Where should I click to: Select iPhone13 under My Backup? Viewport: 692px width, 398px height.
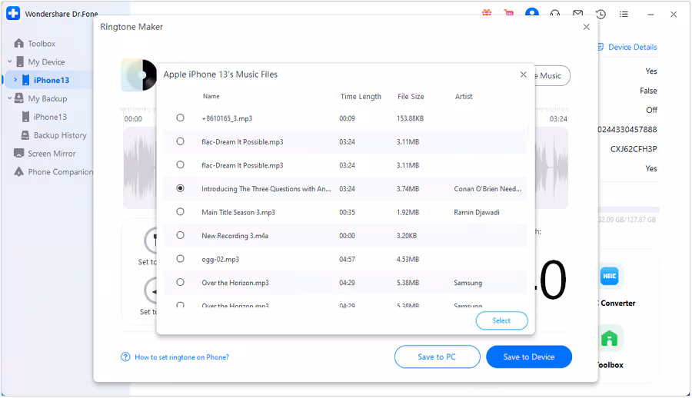click(50, 117)
